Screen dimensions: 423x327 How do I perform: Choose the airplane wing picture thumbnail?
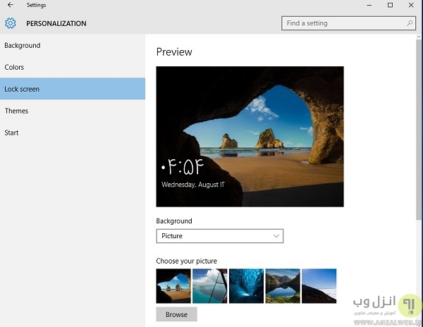pyautogui.click(x=209, y=285)
